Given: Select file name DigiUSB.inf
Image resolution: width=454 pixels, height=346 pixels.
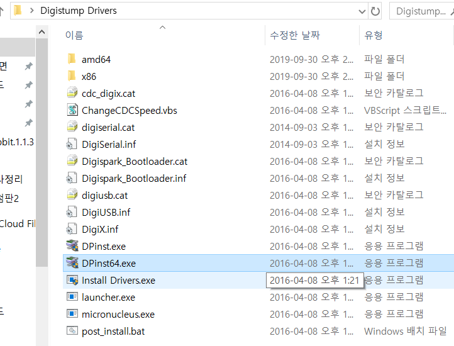Looking at the screenshot, I should (106, 213).
